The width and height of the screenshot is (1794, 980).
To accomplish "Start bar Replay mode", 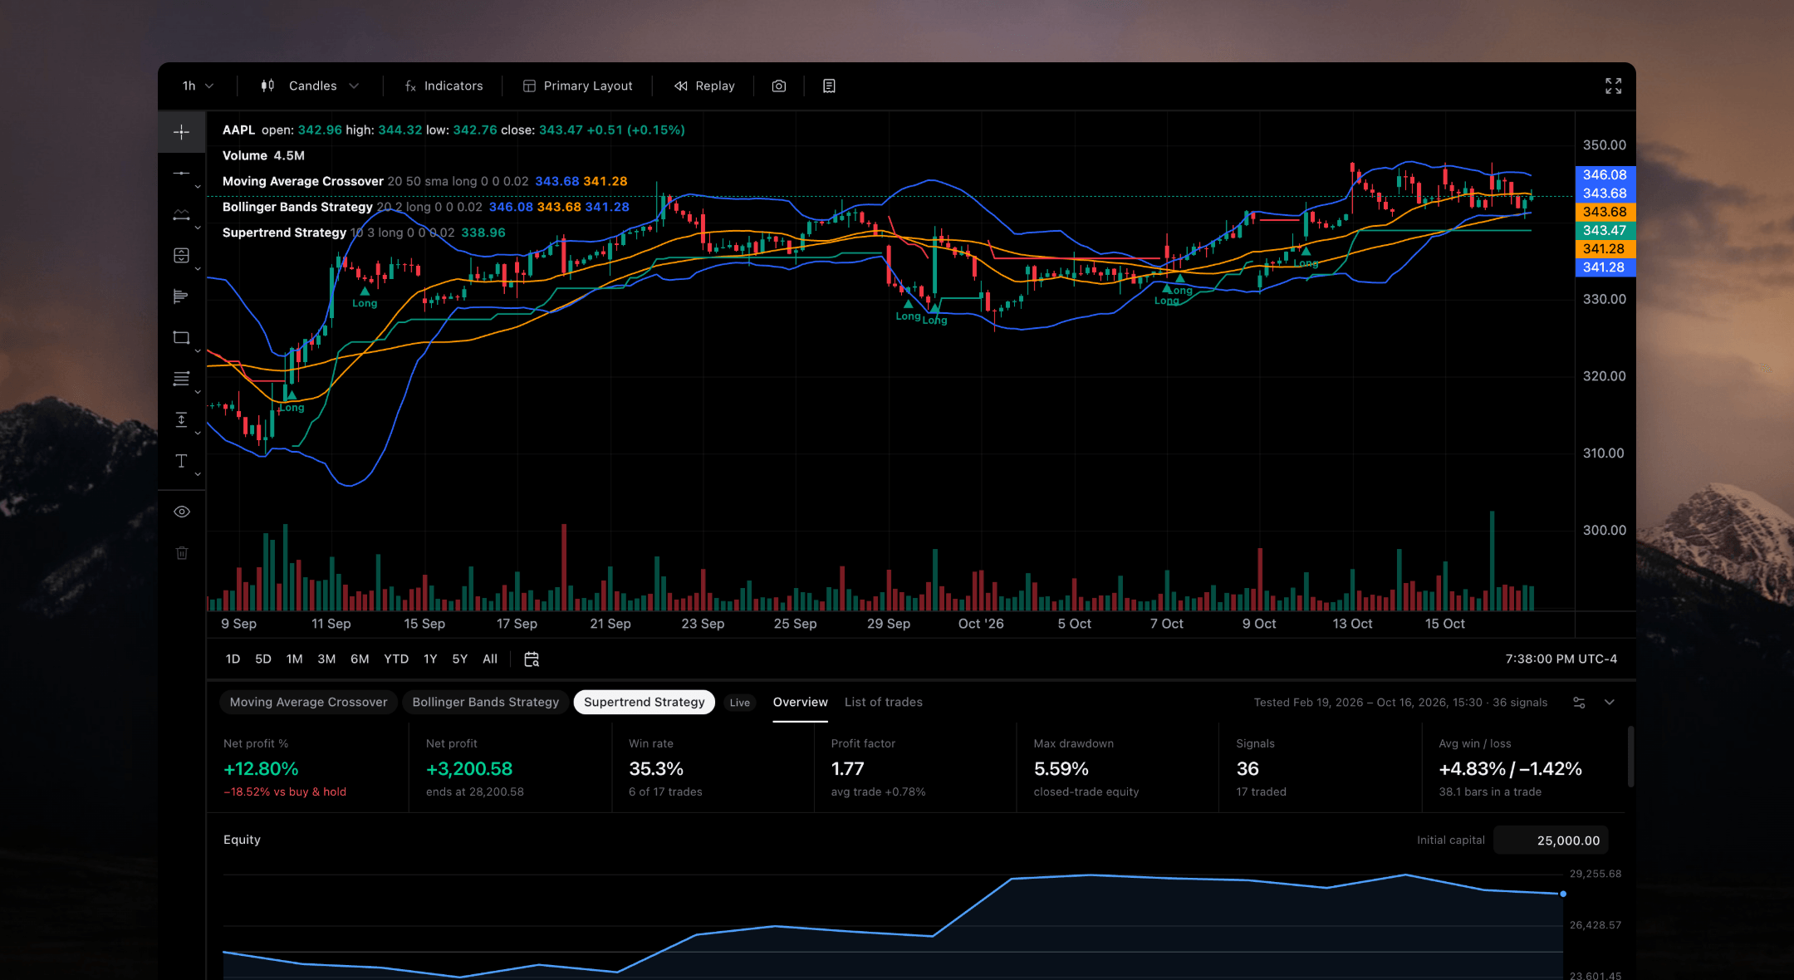I will tap(704, 86).
